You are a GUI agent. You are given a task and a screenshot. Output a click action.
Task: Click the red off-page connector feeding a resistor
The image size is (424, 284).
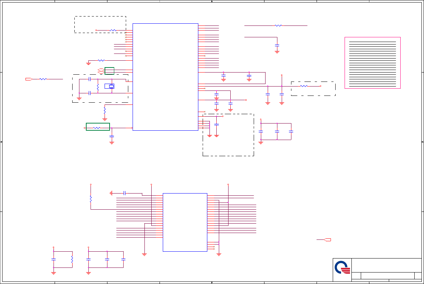click(29, 79)
